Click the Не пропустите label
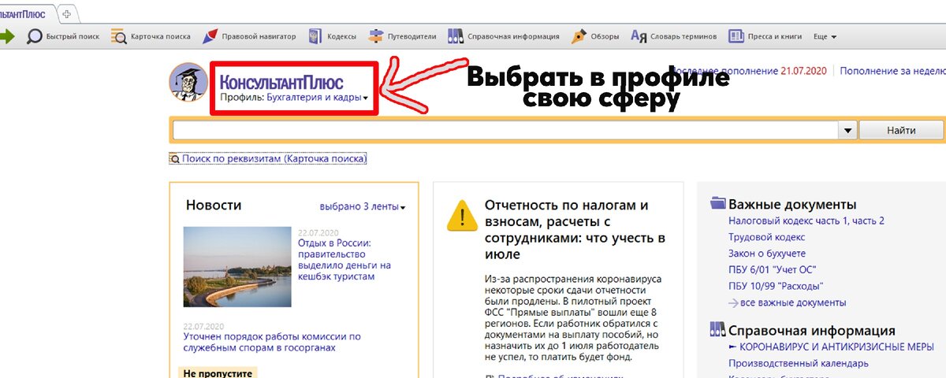This screenshot has height=378, width=946. [218, 373]
